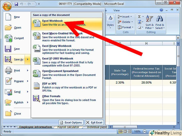Click the Excel 97-2003 Workbook icon
The height and width of the screenshot is (136, 182).
[36, 61]
